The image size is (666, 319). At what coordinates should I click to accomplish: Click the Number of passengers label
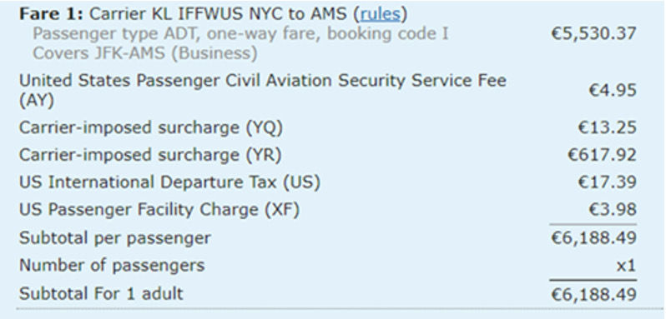click(x=112, y=266)
